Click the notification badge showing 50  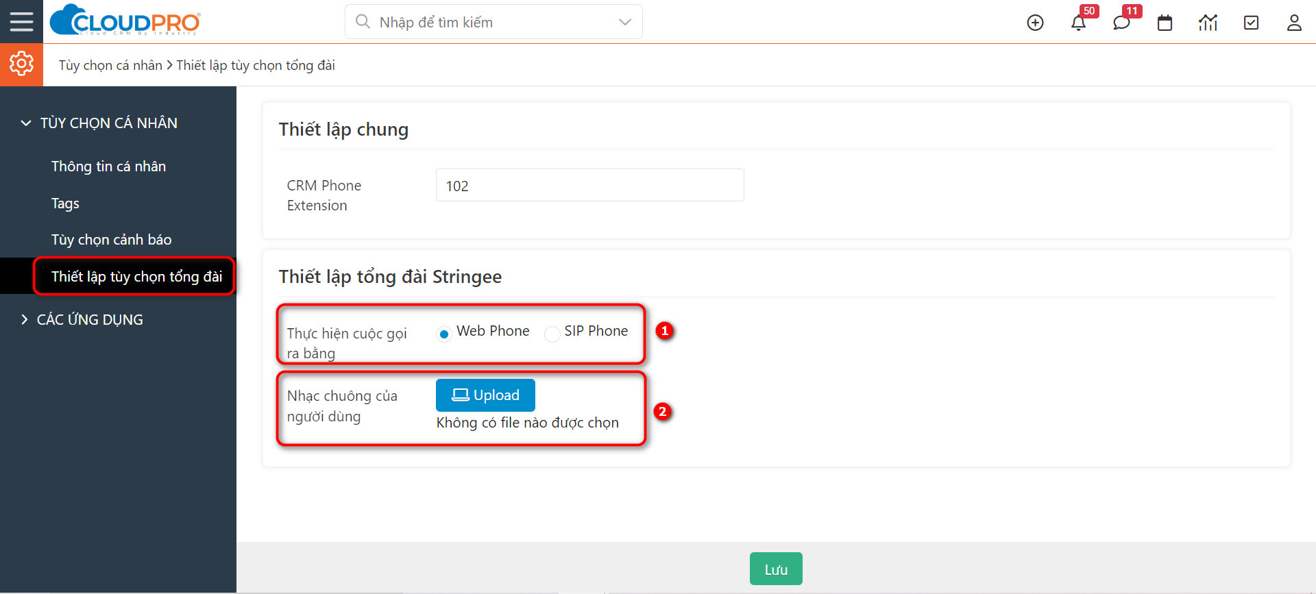click(1089, 11)
